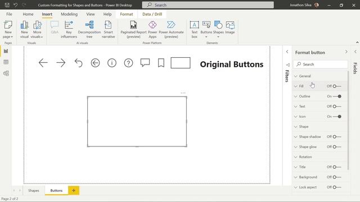Viewport: 360px width, 202px height.
Task: Enable the Background toggle
Action: 337,177
